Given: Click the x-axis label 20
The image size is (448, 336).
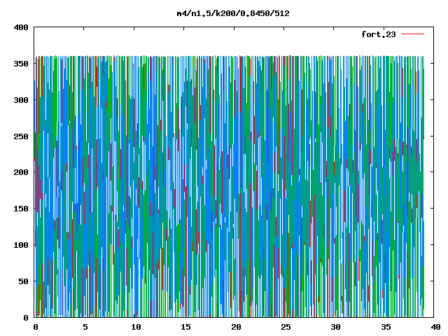Looking at the screenshot, I should [x=236, y=327].
